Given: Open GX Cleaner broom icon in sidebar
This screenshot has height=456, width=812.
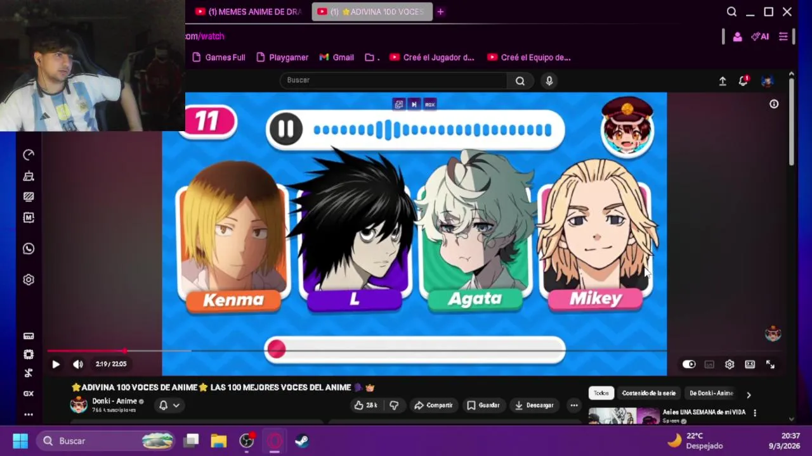Looking at the screenshot, I should 29,176.
